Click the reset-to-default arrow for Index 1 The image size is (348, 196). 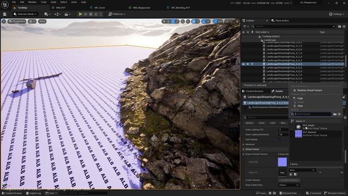[341, 173]
